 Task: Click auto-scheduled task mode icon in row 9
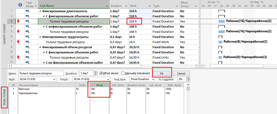click(x=28, y=52)
